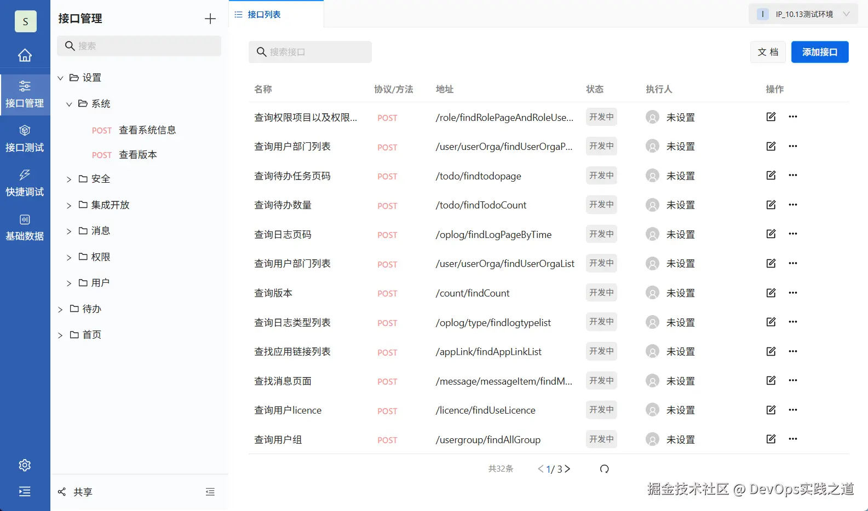This screenshot has width=868, height=511.
Task: Open interface 查询用户组
Action: pyautogui.click(x=278, y=439)
